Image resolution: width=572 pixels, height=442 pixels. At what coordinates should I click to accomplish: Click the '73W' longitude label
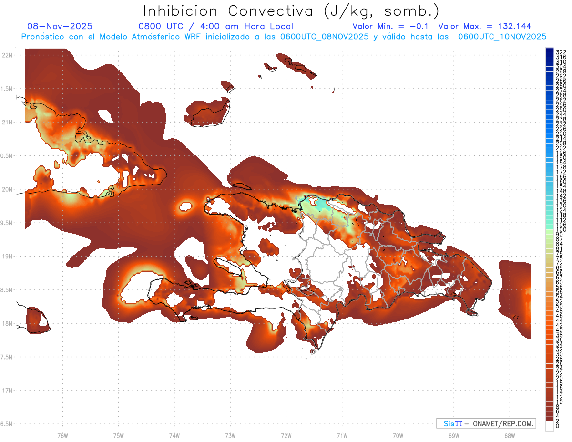click(230, 435)
